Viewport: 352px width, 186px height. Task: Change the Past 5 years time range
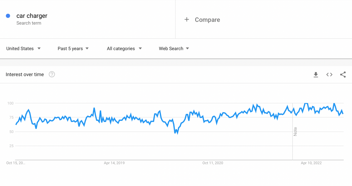click(73, 48)
